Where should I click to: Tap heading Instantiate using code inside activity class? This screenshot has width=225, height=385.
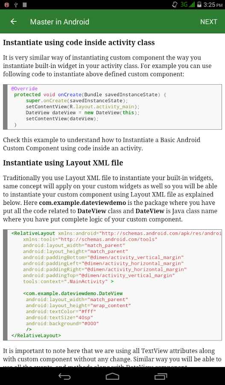[79, 42]
